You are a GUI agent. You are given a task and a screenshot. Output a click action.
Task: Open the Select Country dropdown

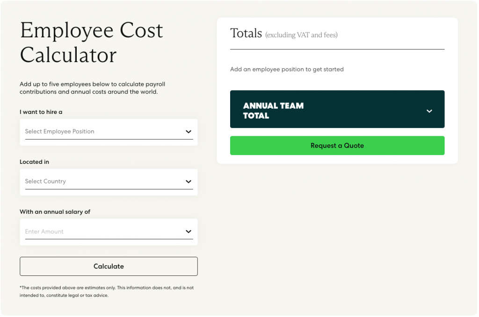[109, 182]
